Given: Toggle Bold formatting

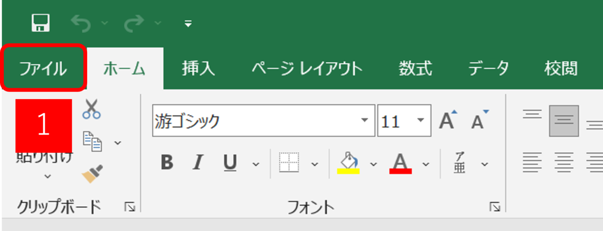Looking at the screenshot, I should coord(167,163).
